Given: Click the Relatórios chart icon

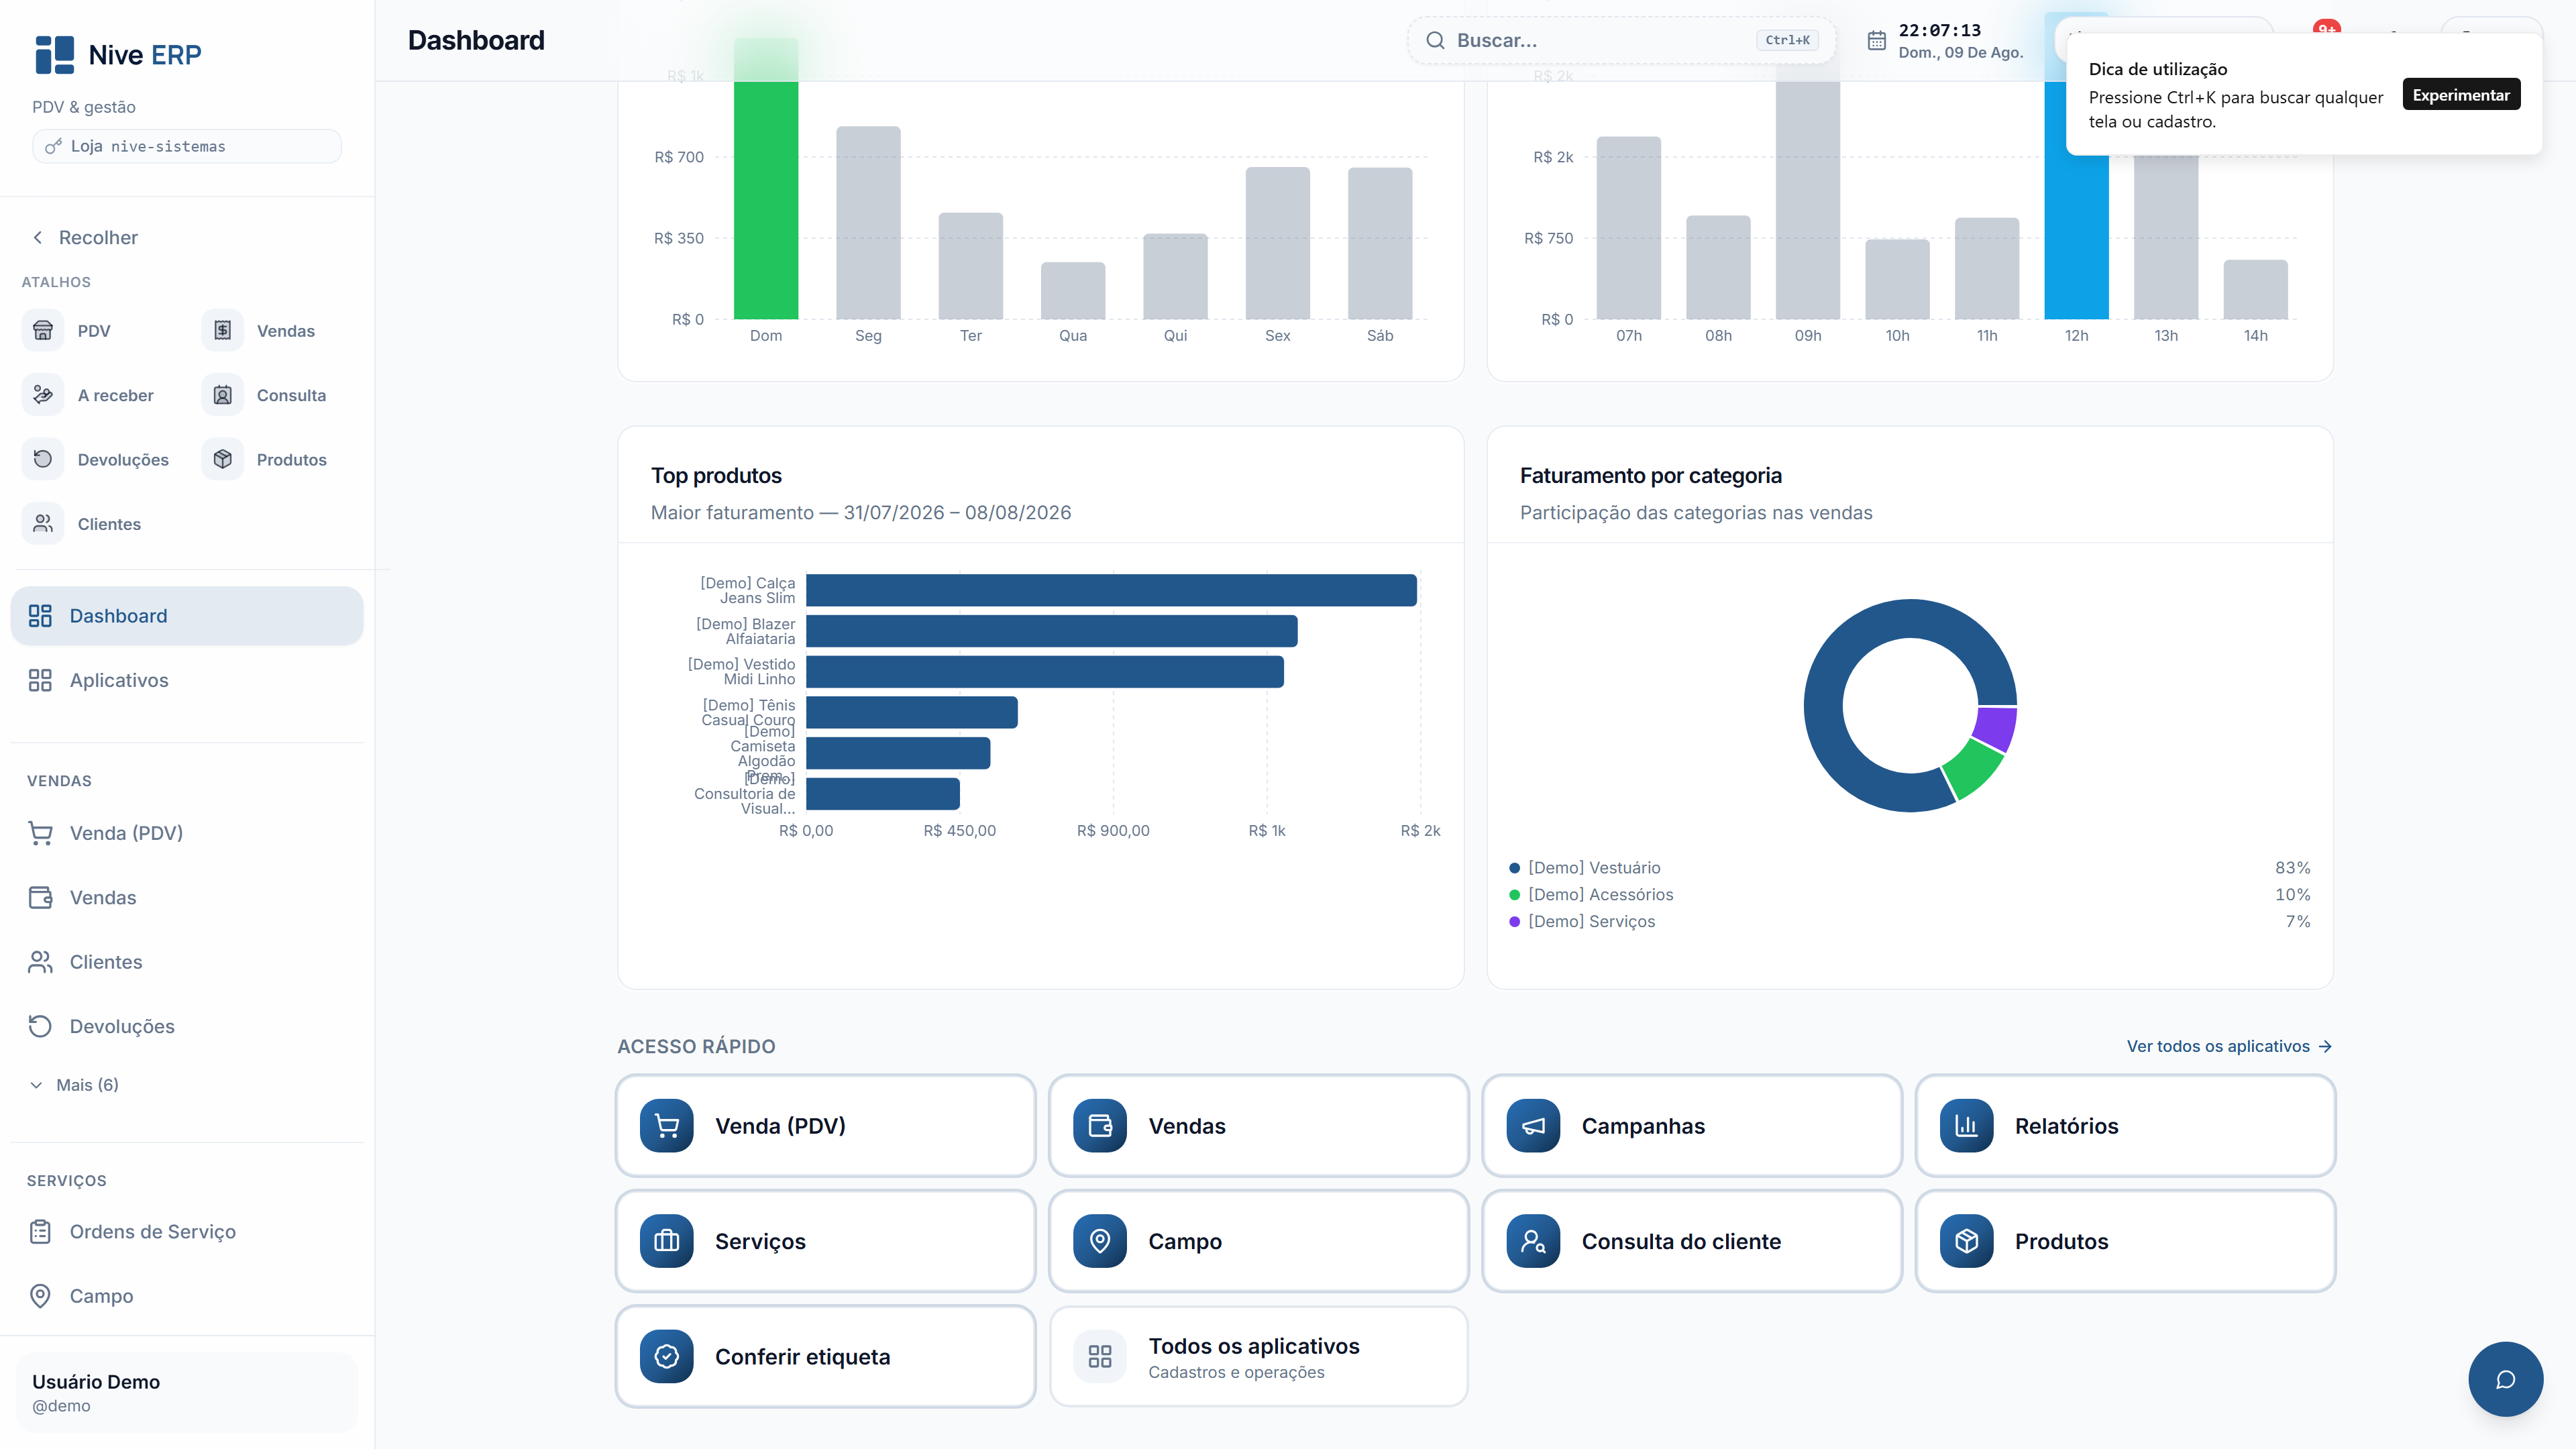Looking at the screenshot, I should pyautogui.click(x=1966, y=1126).
